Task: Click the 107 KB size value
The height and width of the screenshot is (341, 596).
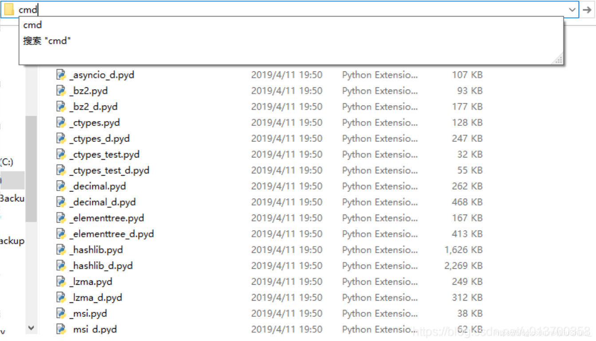Action: [467, 75]
